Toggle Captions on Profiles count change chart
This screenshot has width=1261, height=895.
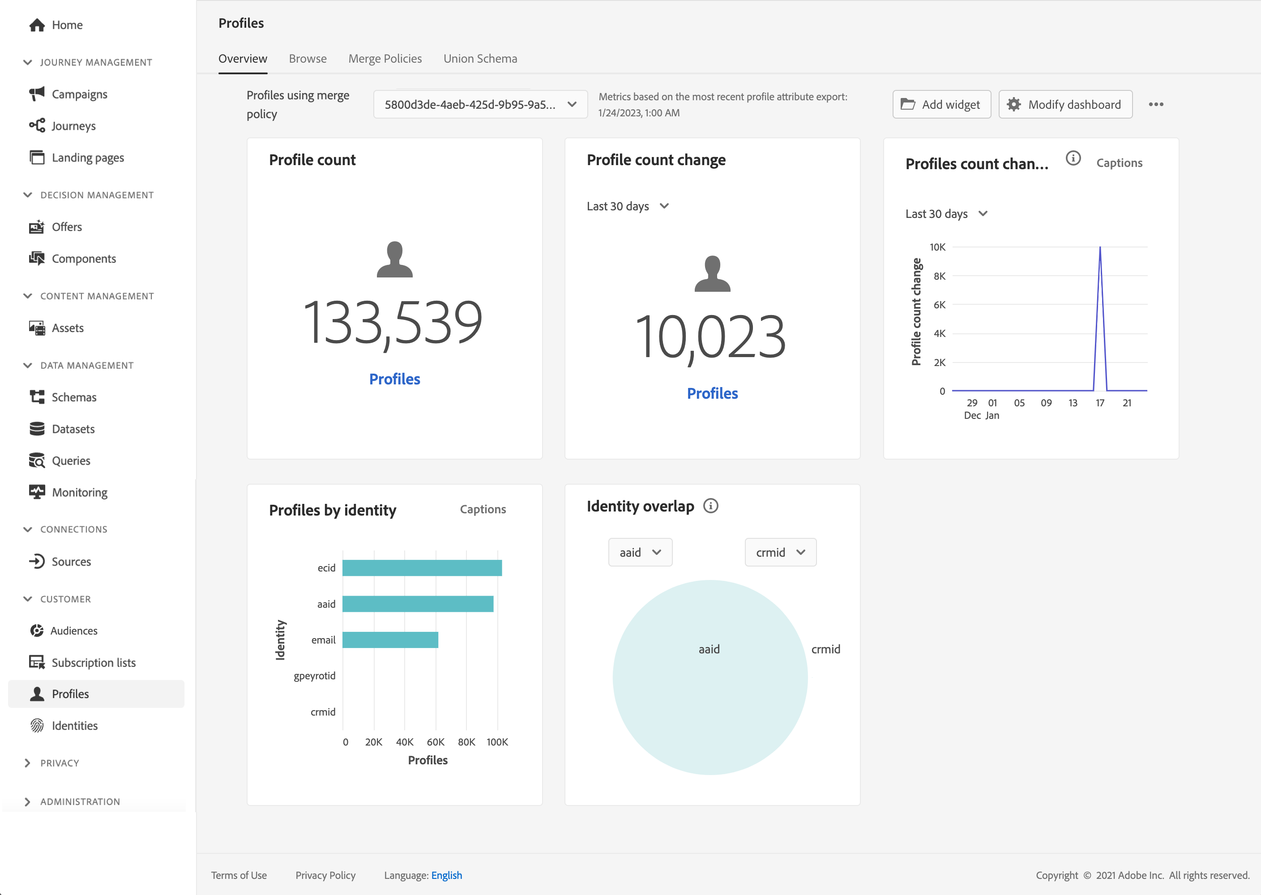[1119, 163]
